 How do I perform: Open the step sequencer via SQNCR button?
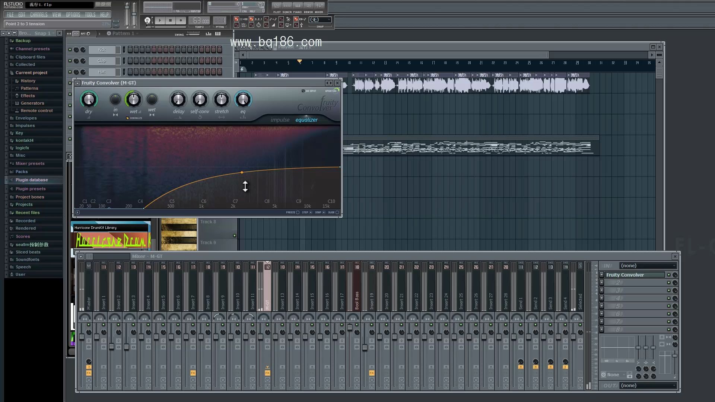click(x=287, y=6)
